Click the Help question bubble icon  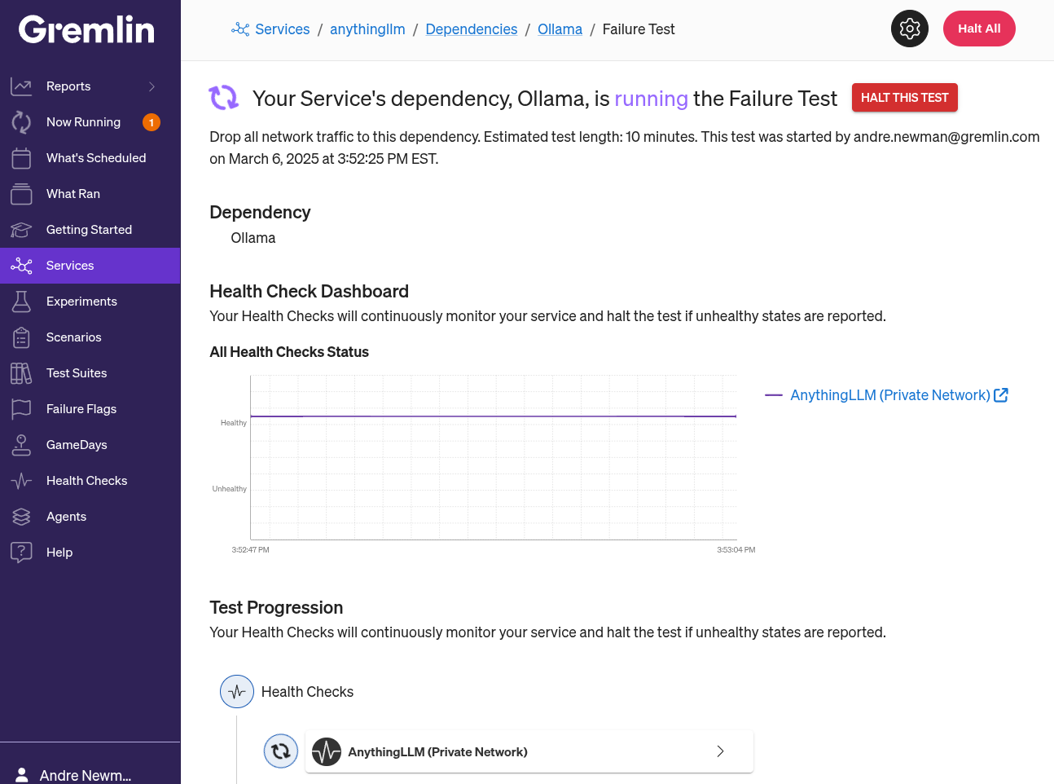click(x=21, y=553)
